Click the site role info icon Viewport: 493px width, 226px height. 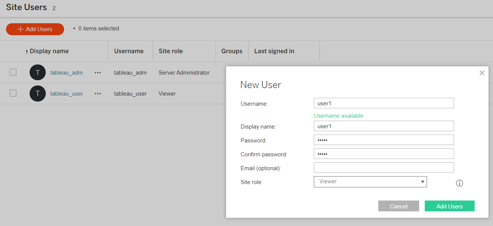[460, 183]
